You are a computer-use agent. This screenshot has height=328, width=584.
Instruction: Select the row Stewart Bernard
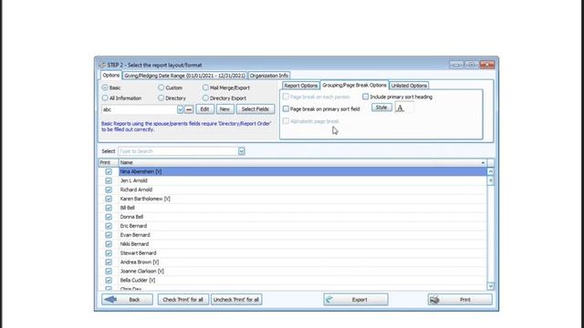pos(302,253)
